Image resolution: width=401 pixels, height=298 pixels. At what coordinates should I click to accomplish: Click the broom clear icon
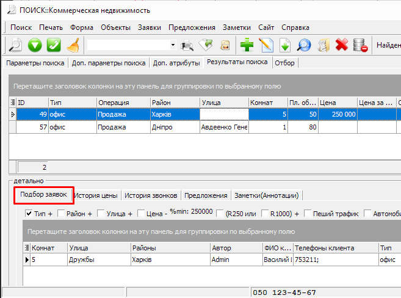coord(73,45)
